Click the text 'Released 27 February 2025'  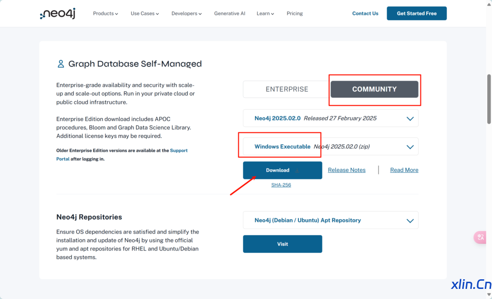click(340, 118)
